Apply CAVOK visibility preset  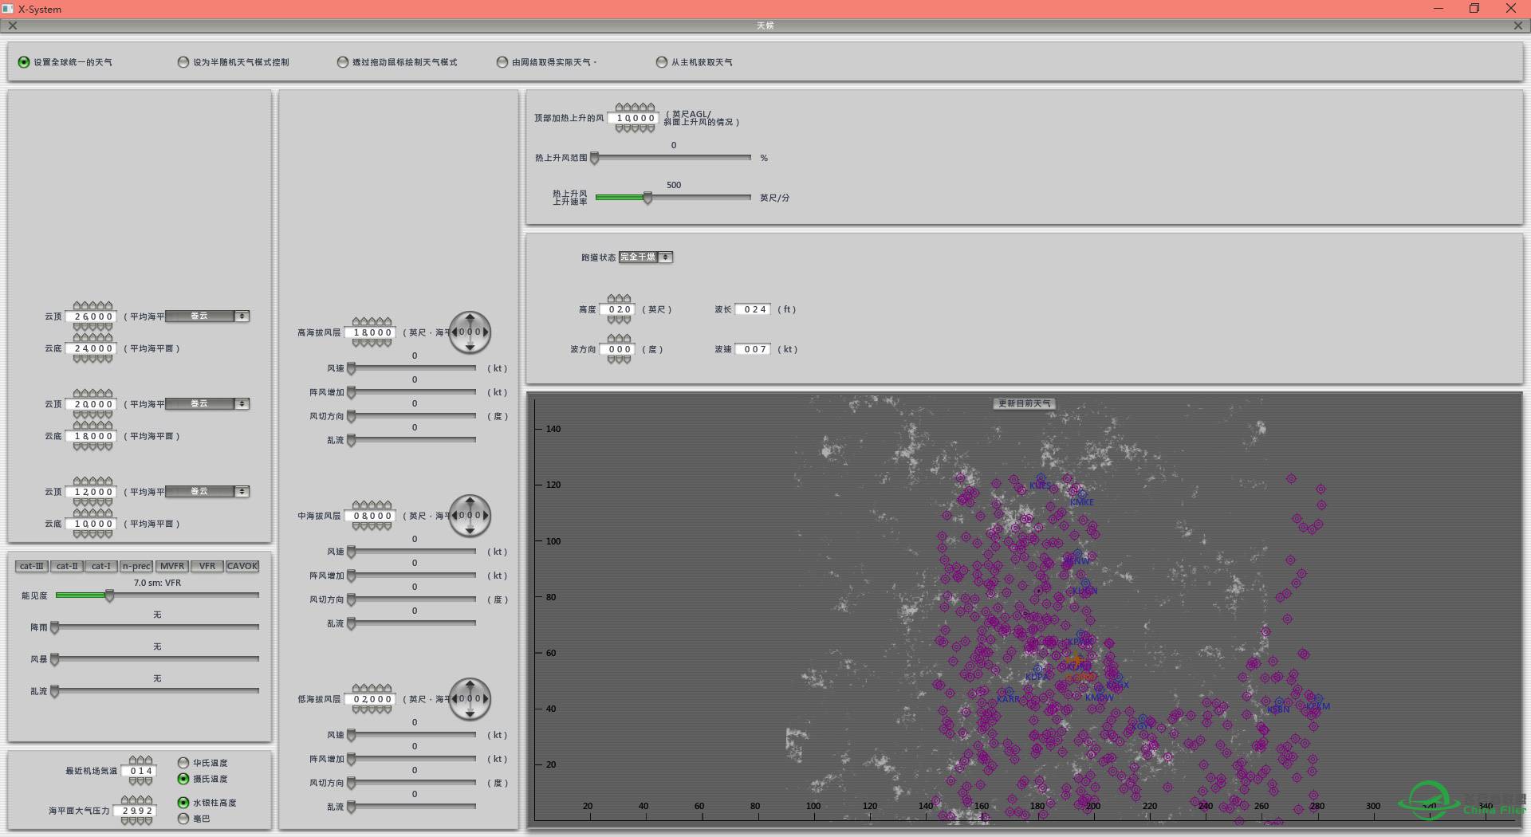[242, 566]
